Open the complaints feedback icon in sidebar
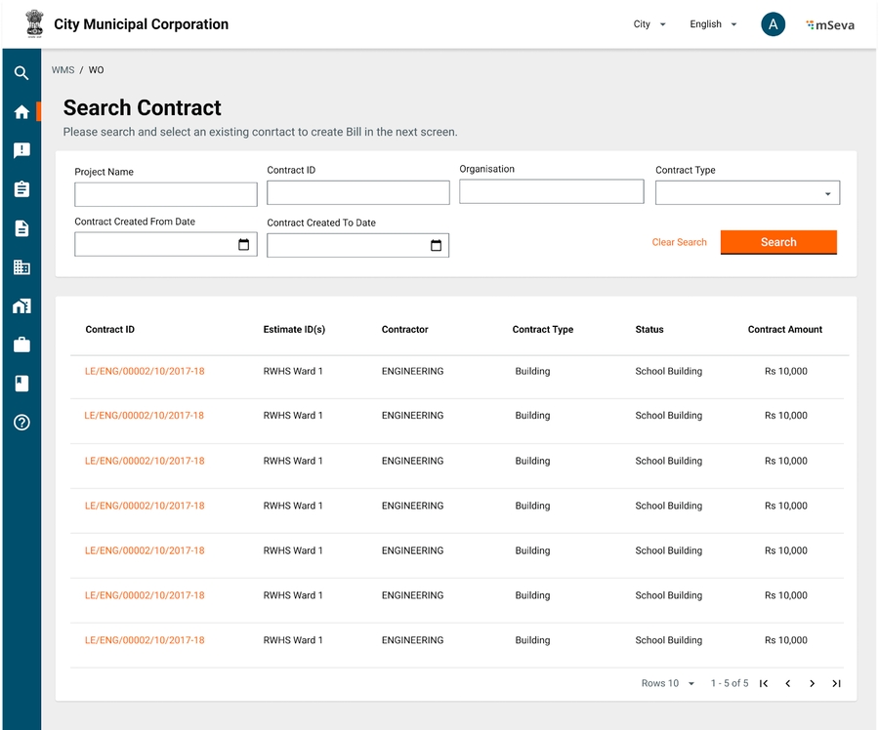The width and height of the screenshot is (879, 730). coord(21,150)
